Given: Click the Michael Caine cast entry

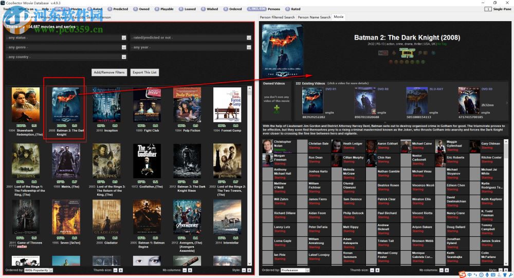Looking at the screenshot, I should point(417,146).
